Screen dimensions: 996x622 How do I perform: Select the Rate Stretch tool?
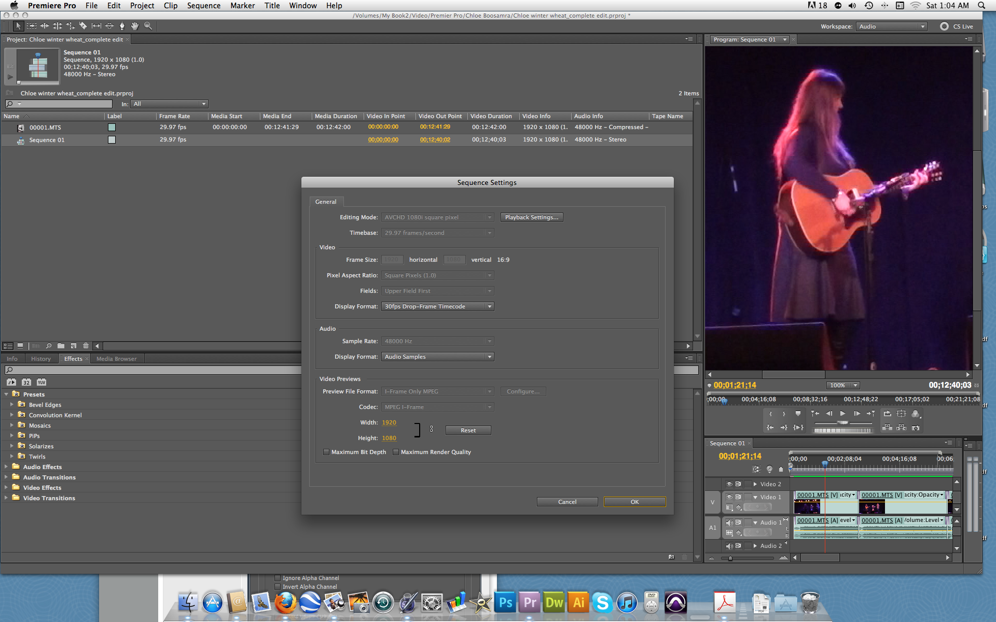pyautogui.click(x=71, y=25)
